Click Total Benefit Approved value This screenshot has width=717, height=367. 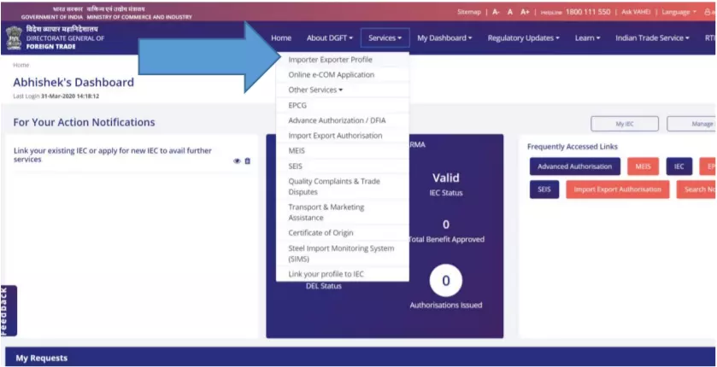[446, 224]
